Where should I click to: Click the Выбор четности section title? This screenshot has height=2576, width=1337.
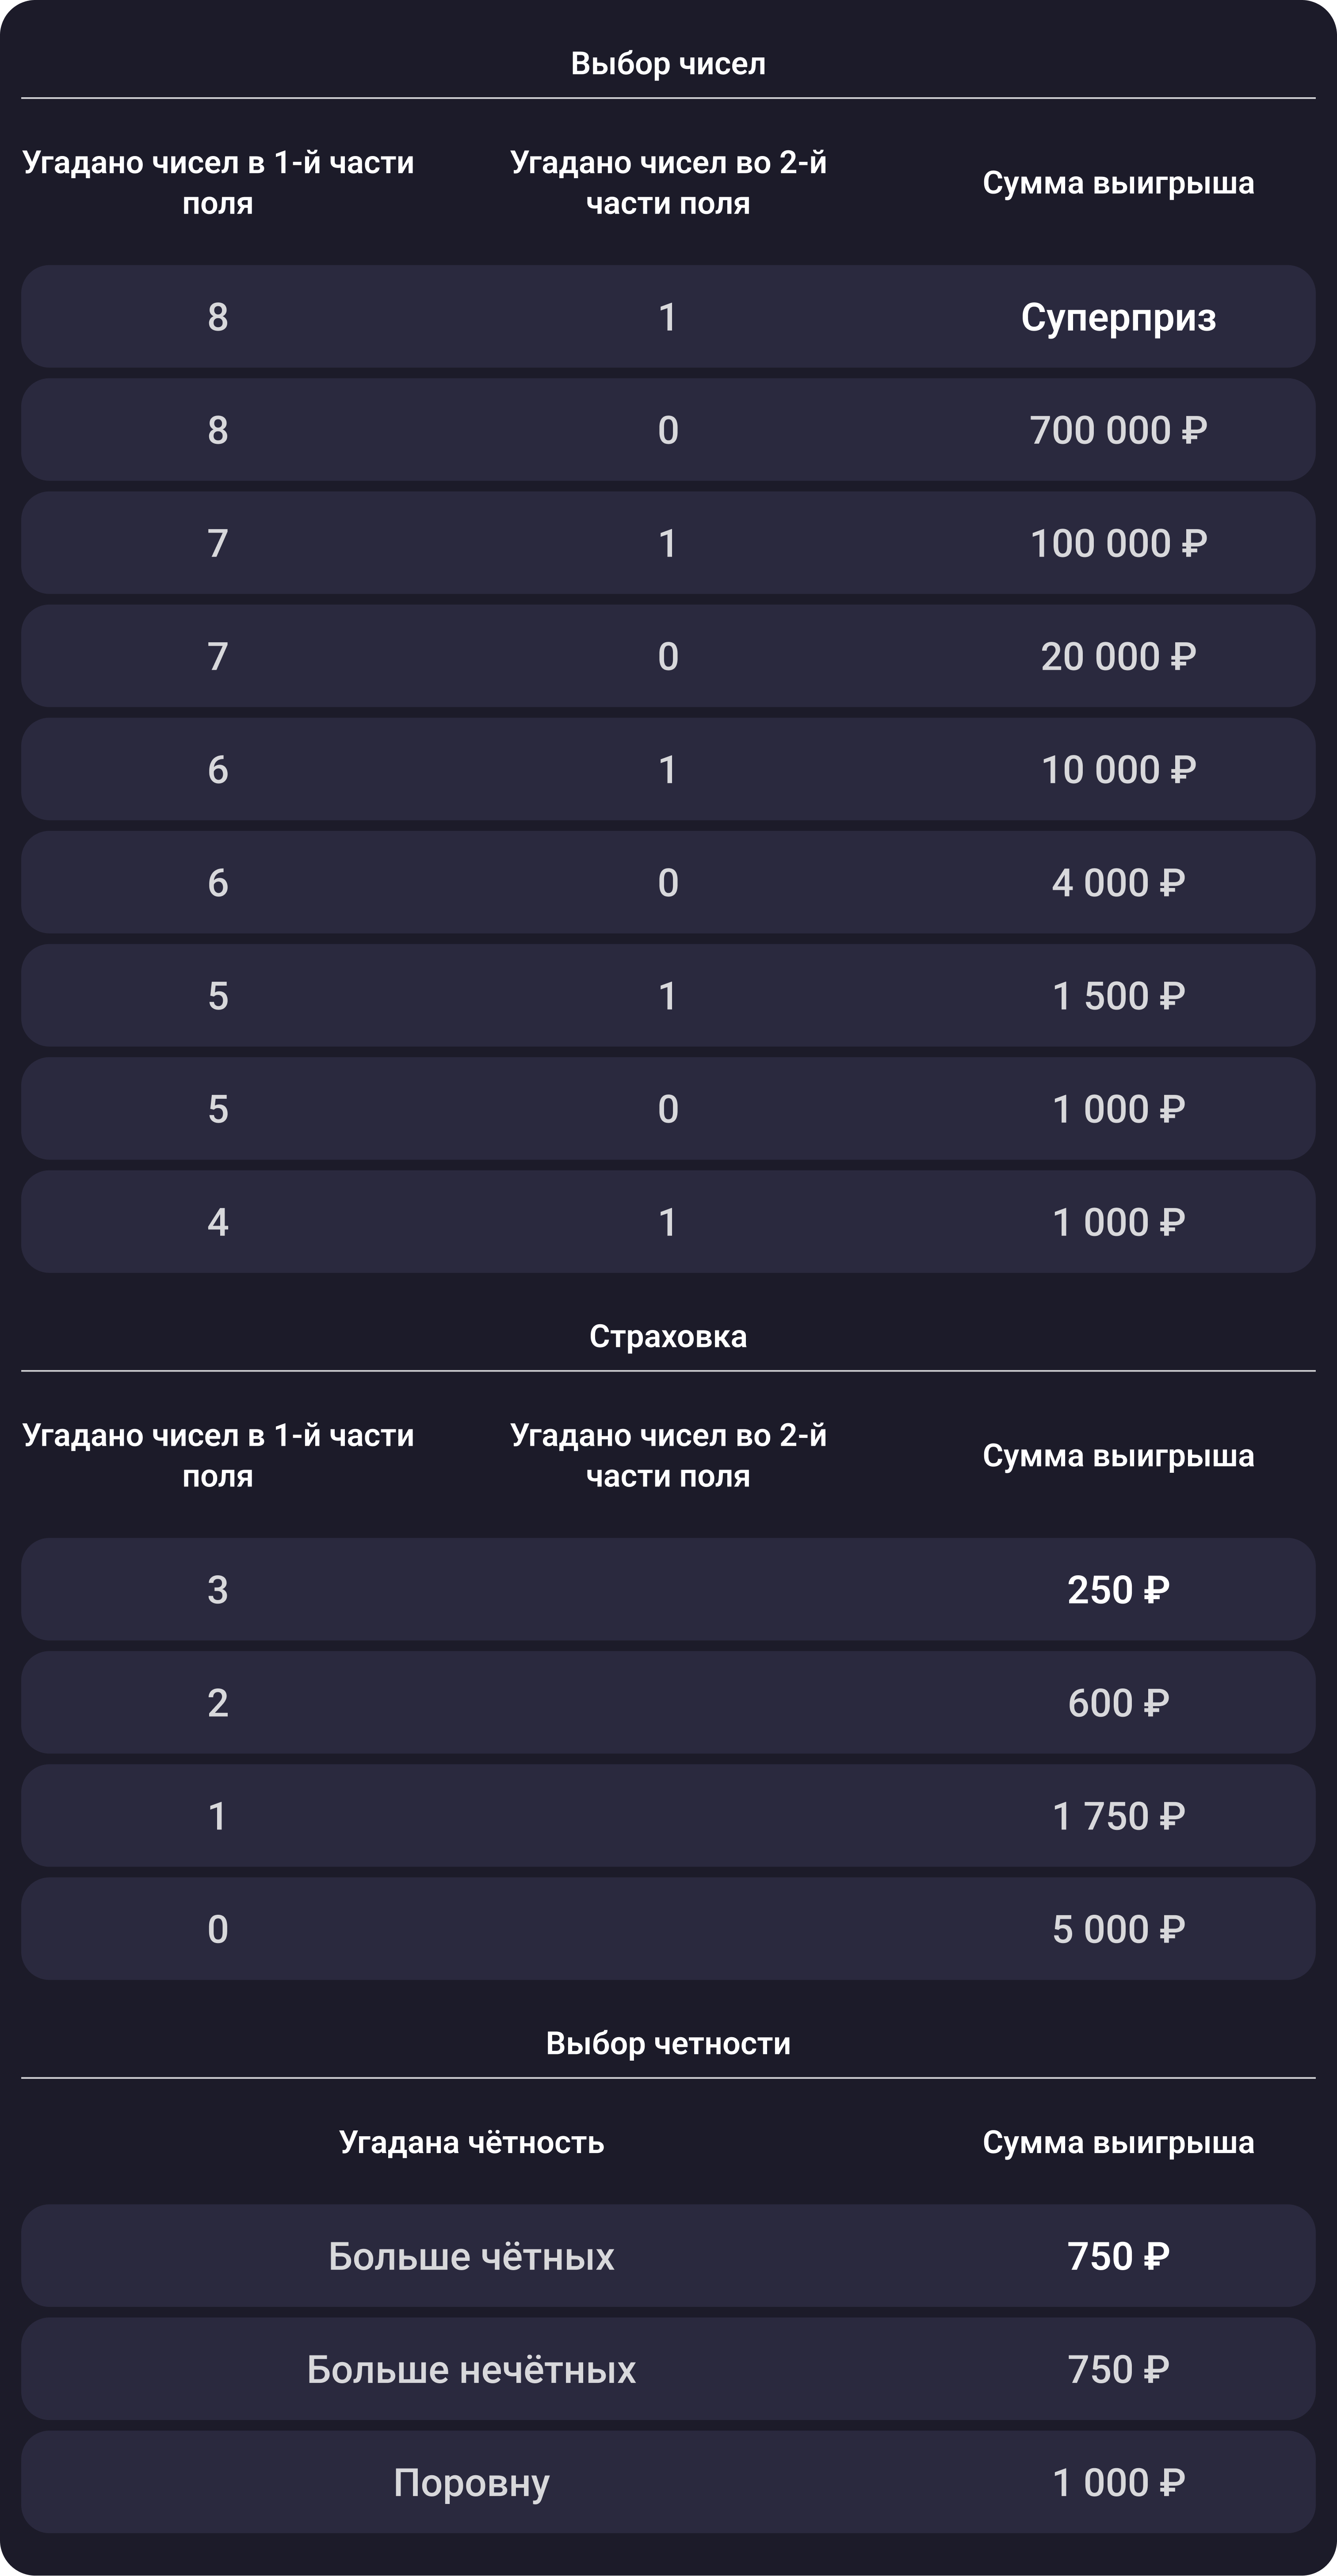(668, 2043)
